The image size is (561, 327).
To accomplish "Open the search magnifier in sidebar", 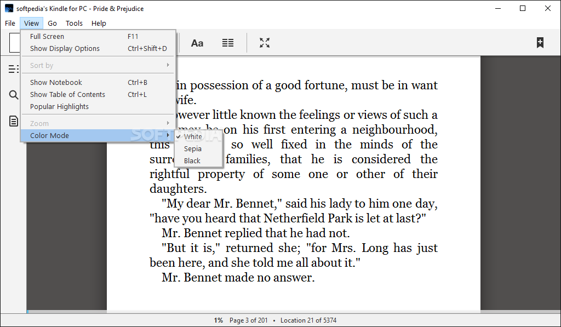I will pyautogui.click(x=14, y=95).
